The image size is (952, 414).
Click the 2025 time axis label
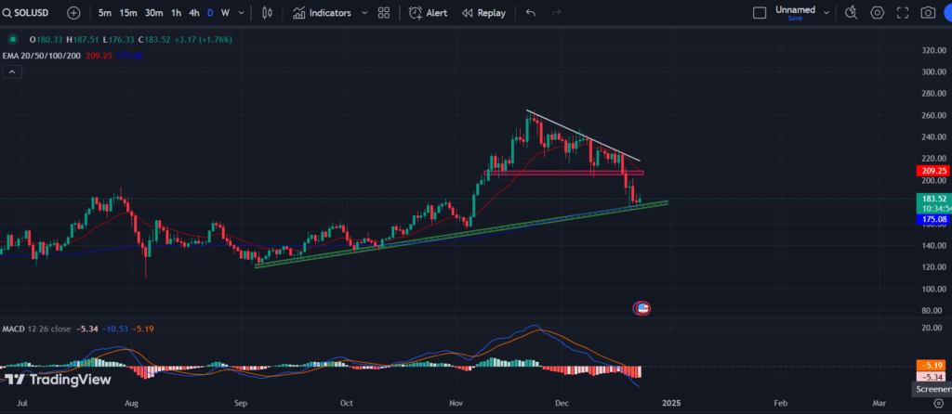[670, 403]
